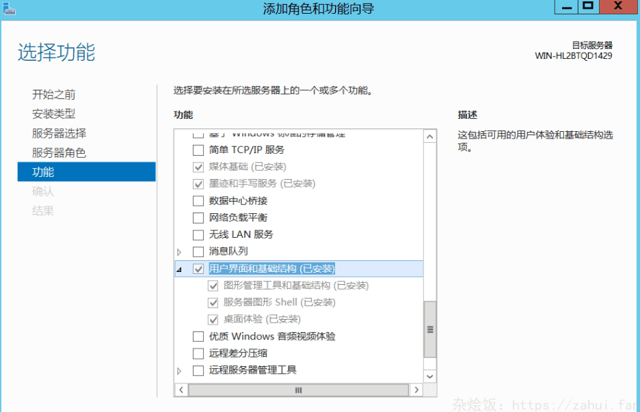Open the 服务器角色 step

[x=59, y=152]
